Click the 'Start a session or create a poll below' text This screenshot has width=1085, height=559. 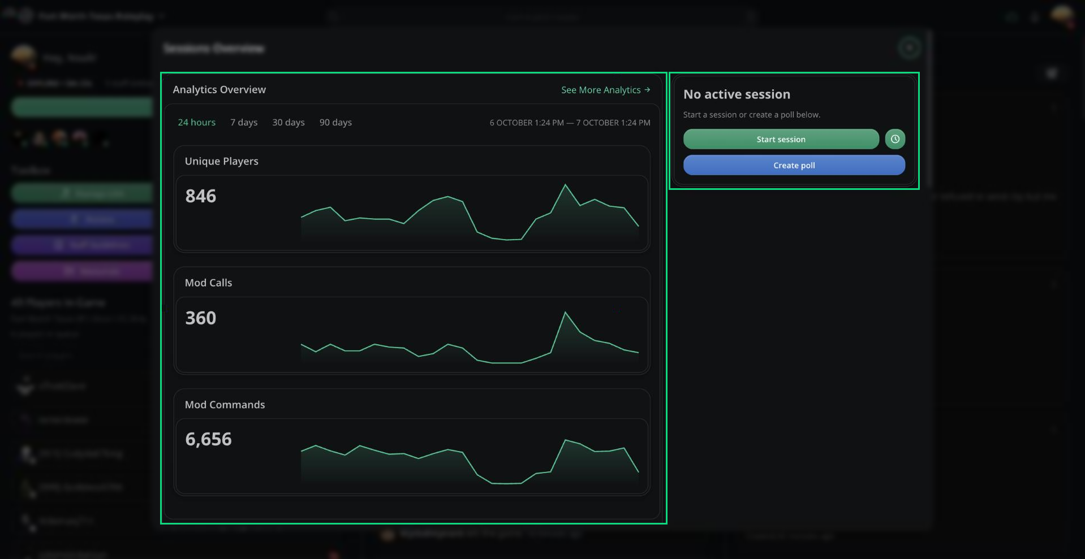coord(751,115)
